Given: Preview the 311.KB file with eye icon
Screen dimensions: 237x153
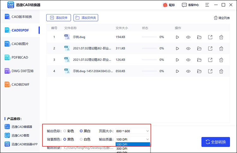Looking at the screenshot, I should pyautogui.click(x=188, y=48).
